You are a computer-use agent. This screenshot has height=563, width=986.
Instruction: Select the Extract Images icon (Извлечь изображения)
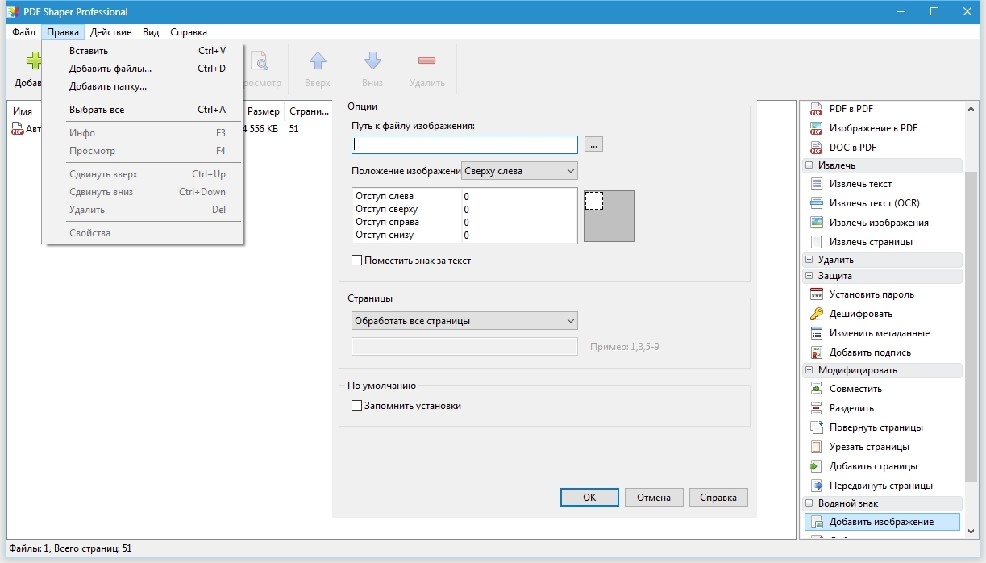click(x=816, y=223)
